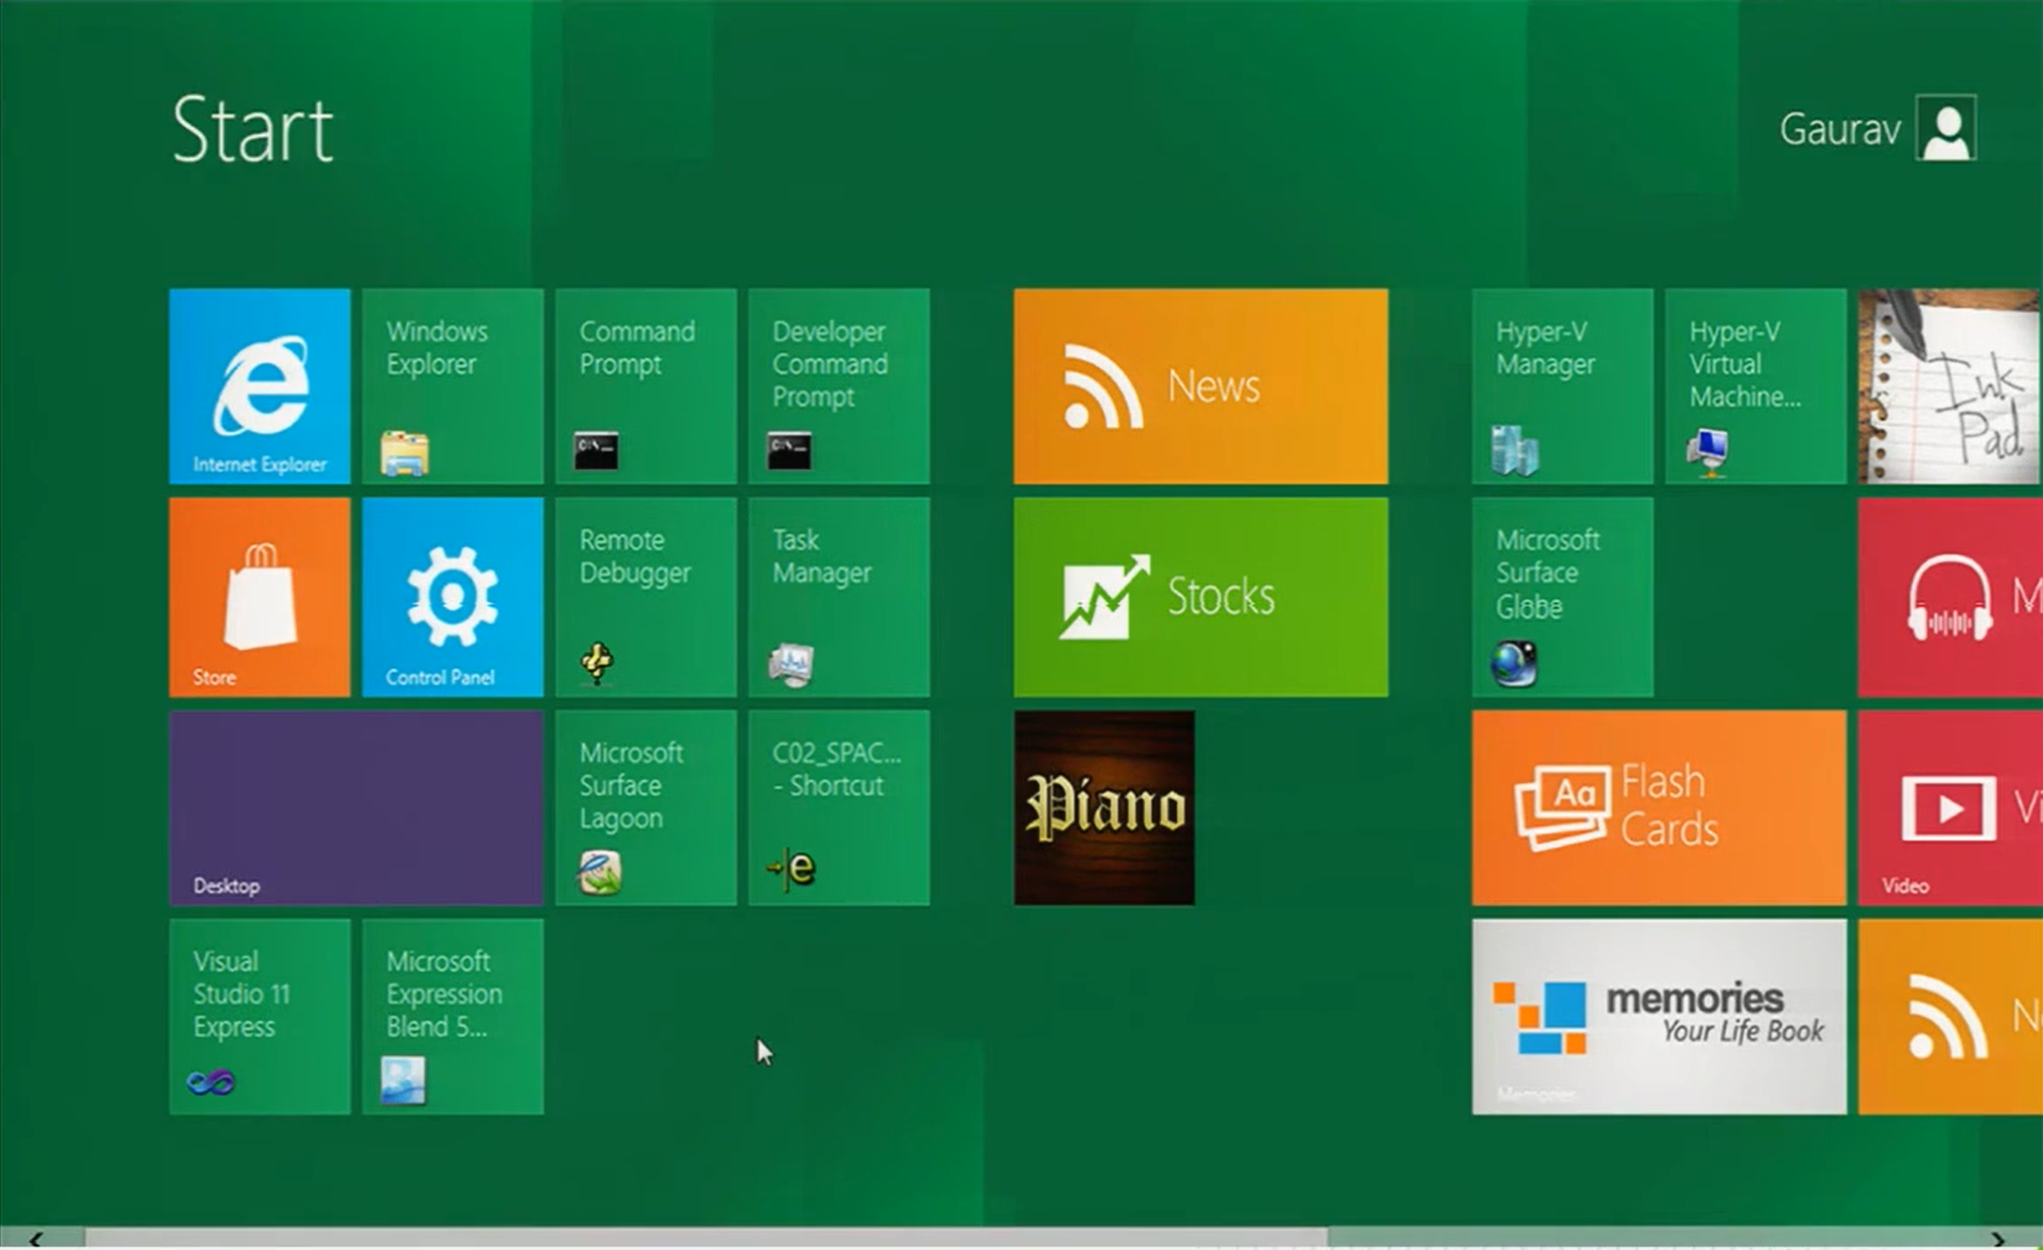The height and width of the screenshot is (1250, 2043).
Task: Open the Control Panel tile
Action: (453, 597)
